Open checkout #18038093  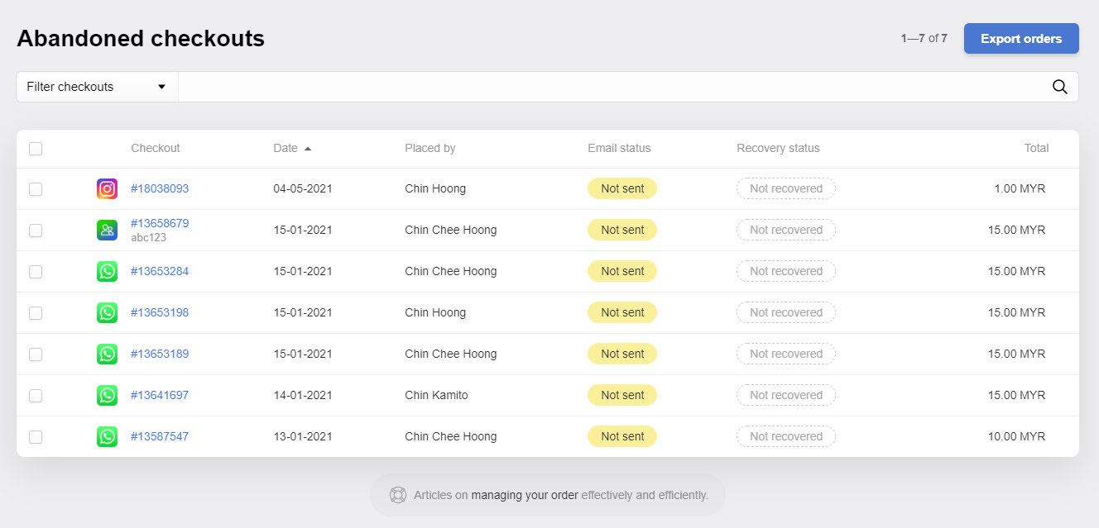click(x=160, y=188)
